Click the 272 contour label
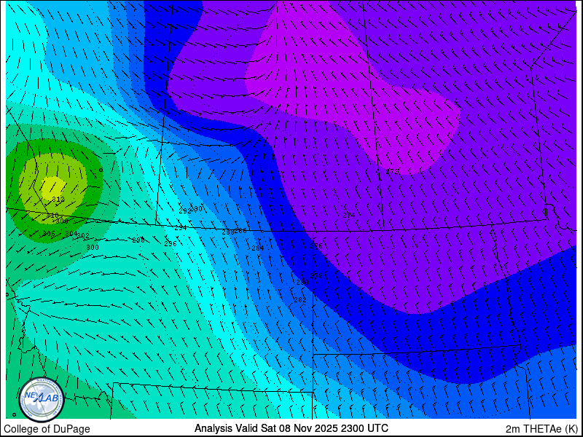The image size is (583, 437). tap(392, 171)
